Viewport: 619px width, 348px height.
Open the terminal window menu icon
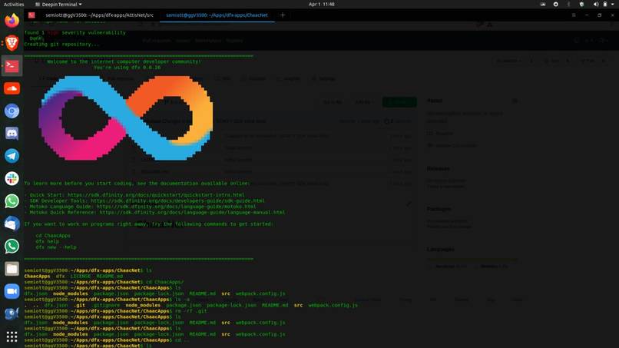tap(574, 15)
